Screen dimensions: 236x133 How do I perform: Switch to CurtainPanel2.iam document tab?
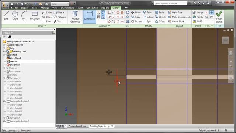[x=77, y=126]
